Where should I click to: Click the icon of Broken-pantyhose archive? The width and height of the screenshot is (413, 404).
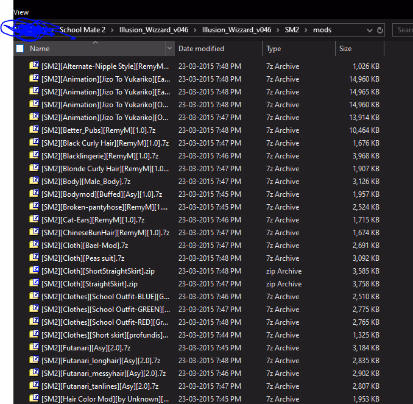click(x=34, y=207)
